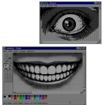This screenshot has height=105, width=105.
Task: Pick the white palette swatch
Action: point(9,98)
